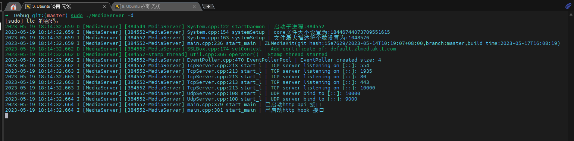The height and width of the screenshot is (141, 574).
Task: Click the key icon on tab 3
Action: coord(28,6)
